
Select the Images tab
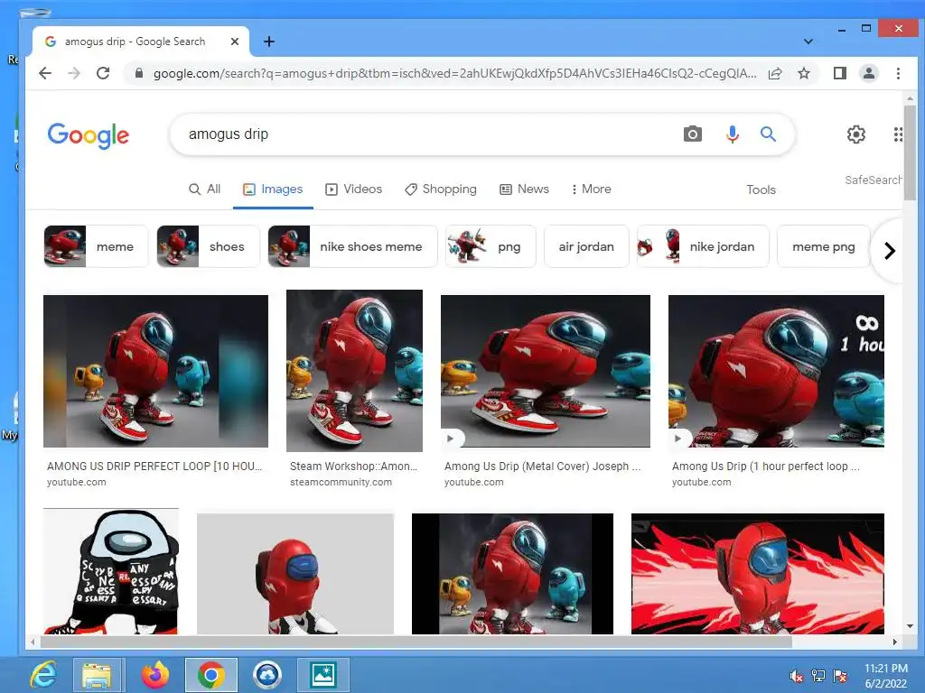[x=273, y=189]
